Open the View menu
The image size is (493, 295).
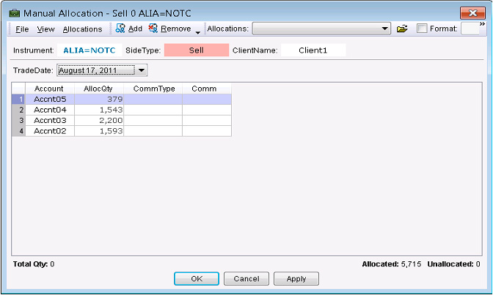[x=46, y=29]
